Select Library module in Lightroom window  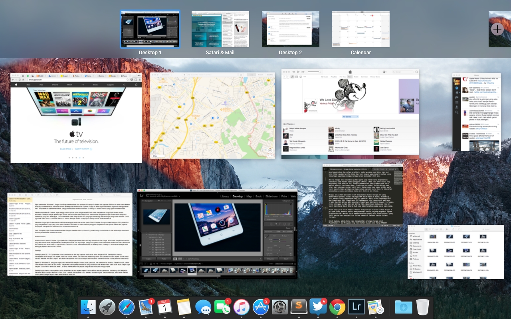tap(225, 197)
